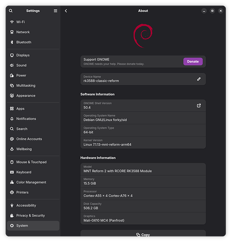231x242 pixels.
Task: Click the "64-bit" operating system type value
Action: click(88, 132)
